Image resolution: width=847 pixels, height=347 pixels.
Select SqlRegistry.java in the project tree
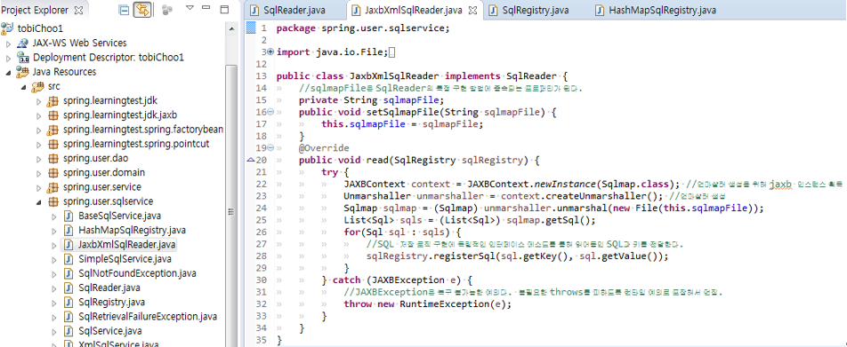111,303
